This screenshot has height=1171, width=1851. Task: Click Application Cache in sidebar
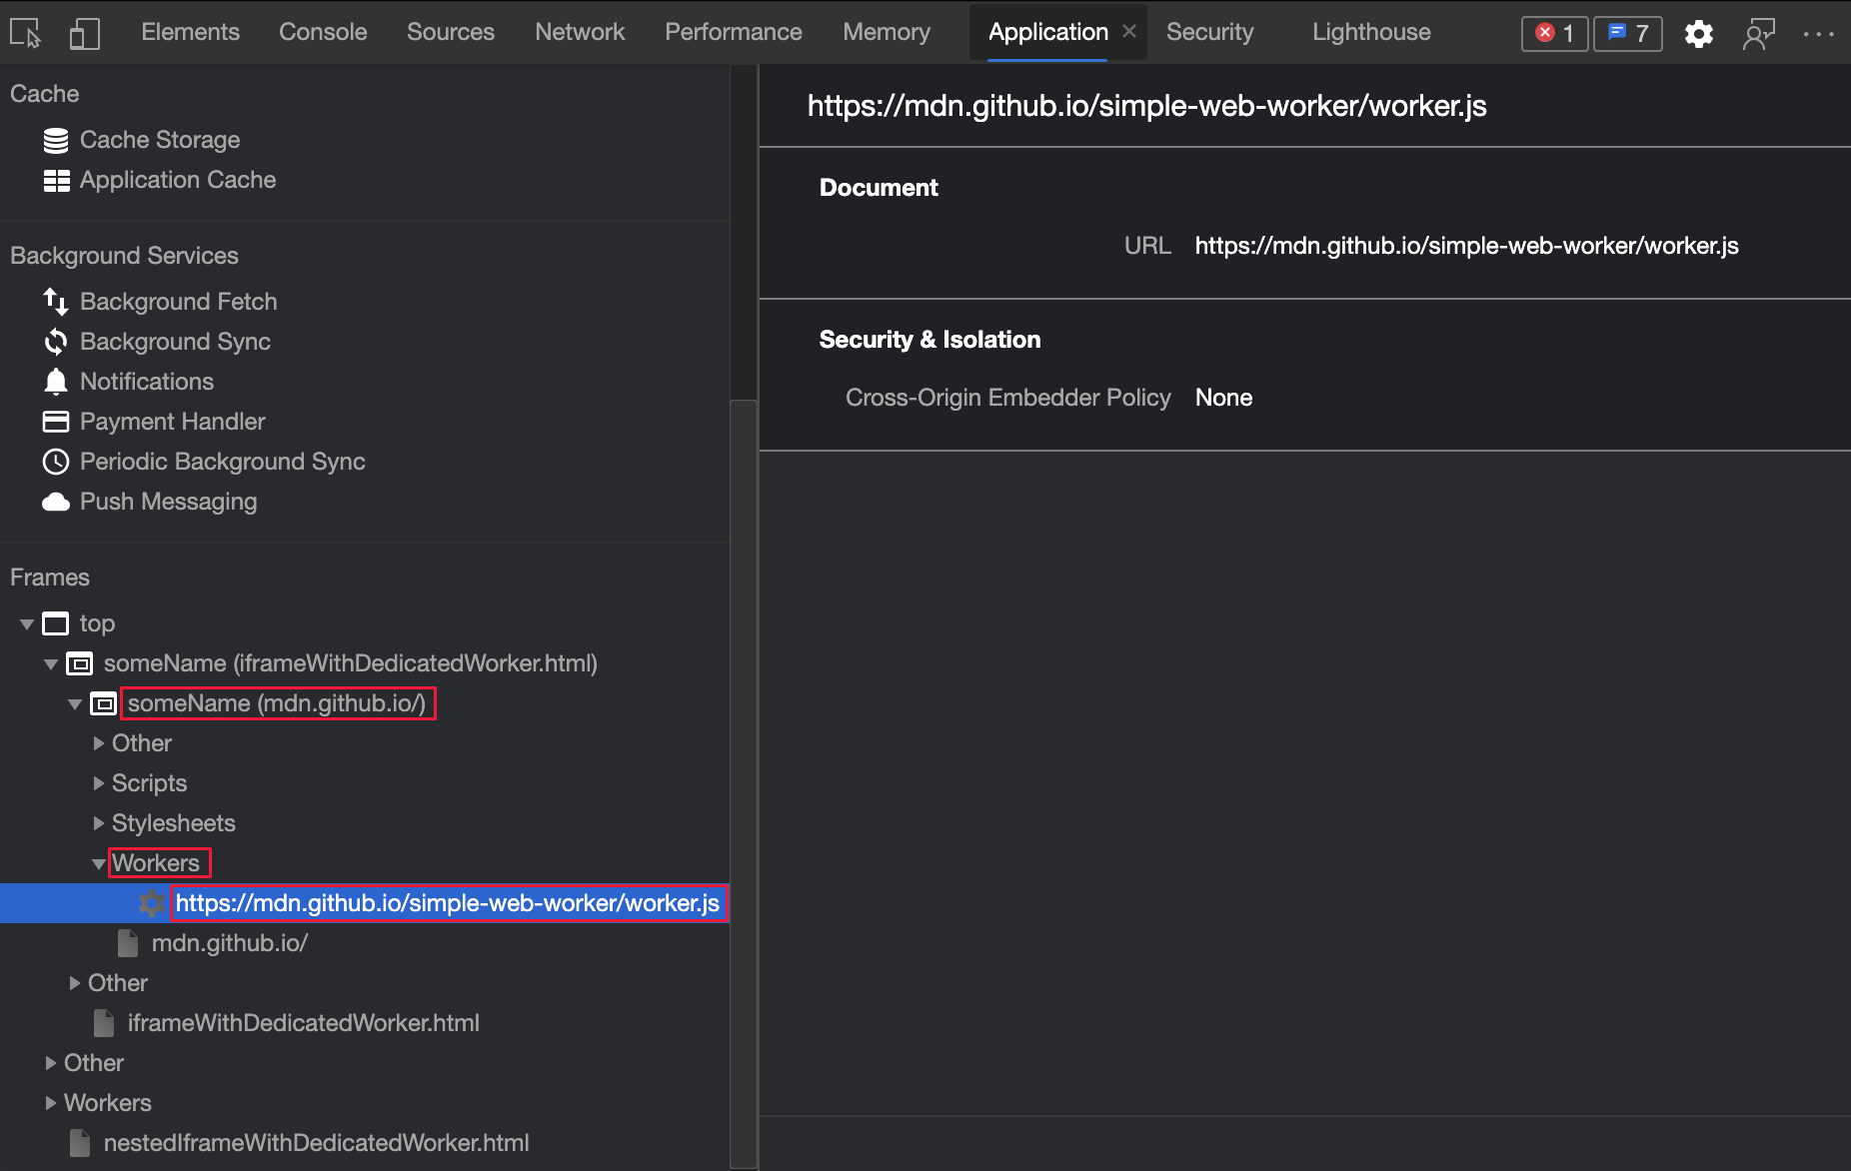click(x=178, y=180)
